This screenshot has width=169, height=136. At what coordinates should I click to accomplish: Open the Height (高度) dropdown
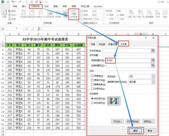pos(103,15)
